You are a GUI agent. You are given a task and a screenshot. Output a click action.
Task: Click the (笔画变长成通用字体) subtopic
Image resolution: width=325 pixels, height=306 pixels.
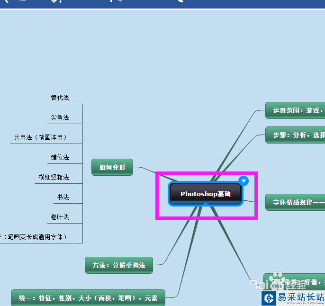tap(34, 237)
